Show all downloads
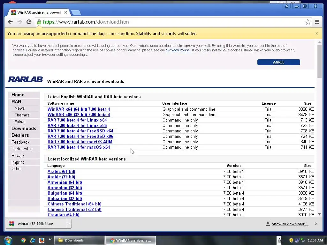 pos(290,224)
